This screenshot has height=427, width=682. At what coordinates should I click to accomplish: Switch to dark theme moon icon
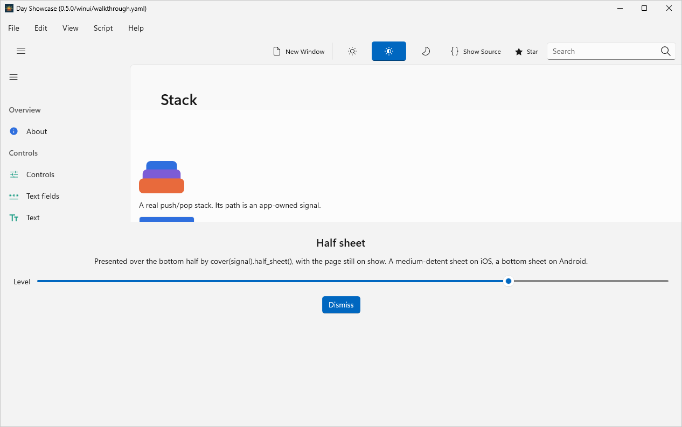(x=426, y=51)
